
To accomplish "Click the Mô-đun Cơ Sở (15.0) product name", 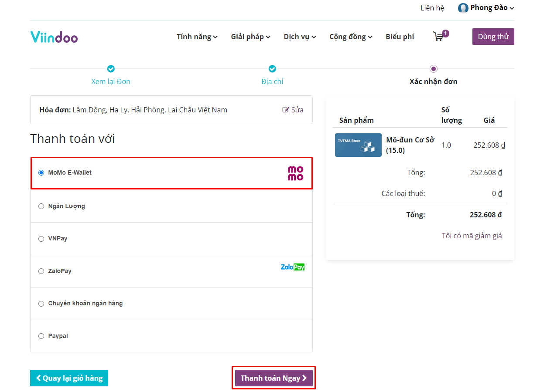I will (x=410, y=145).
